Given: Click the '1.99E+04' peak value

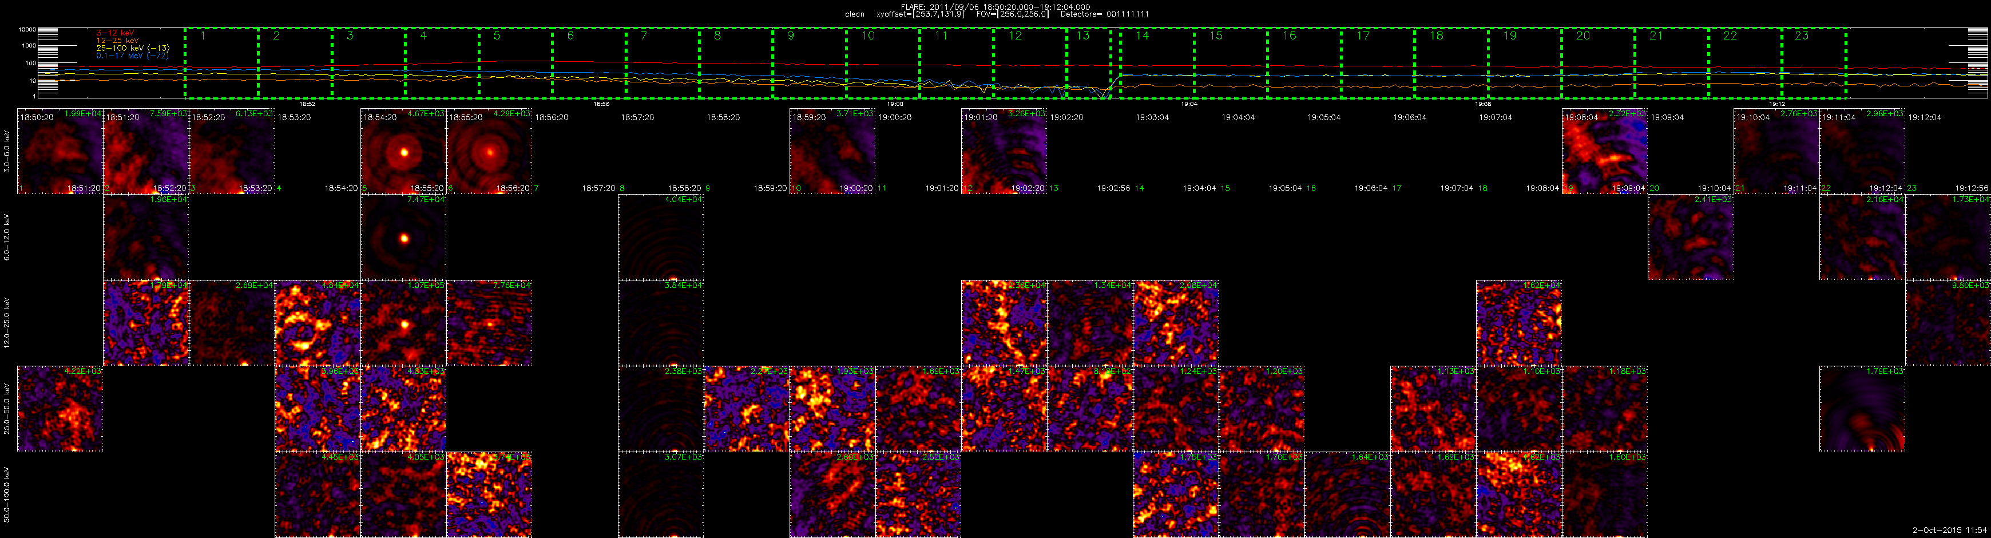Looking at the screenshot, I should coord(83,114).
